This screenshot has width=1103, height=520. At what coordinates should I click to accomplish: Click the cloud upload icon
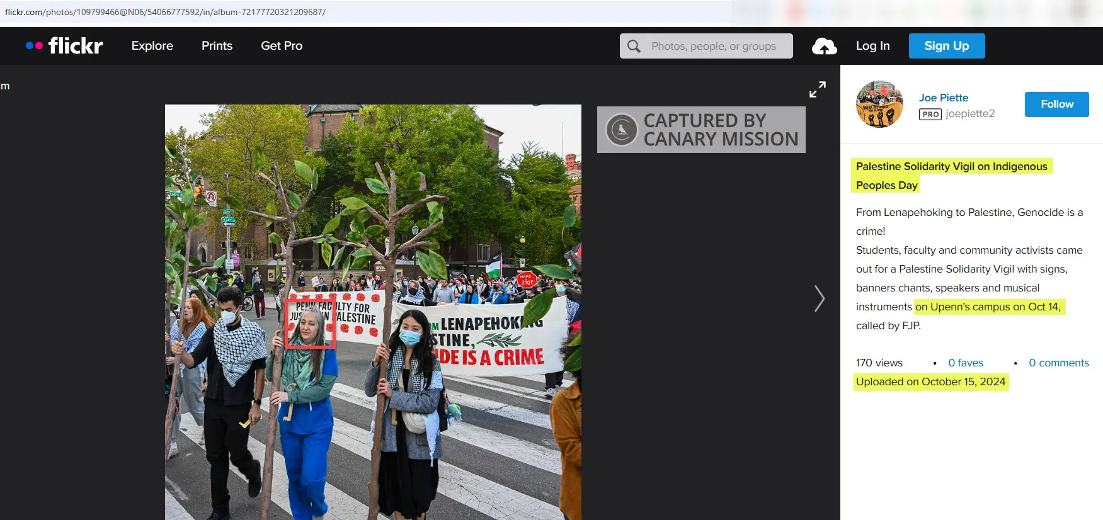[x=824, y=46]
